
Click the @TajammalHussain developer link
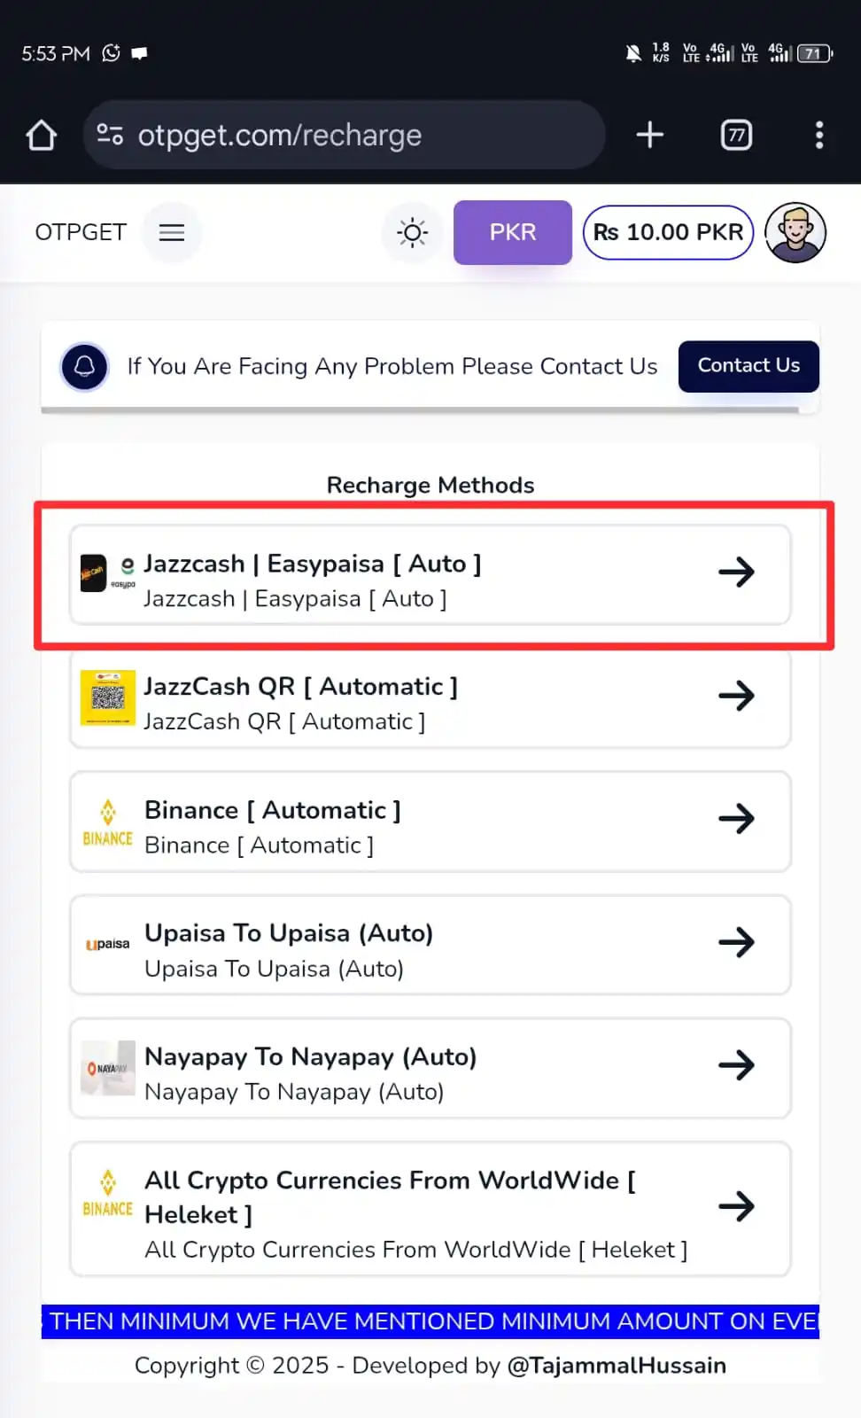click(x=617, y=1365)
